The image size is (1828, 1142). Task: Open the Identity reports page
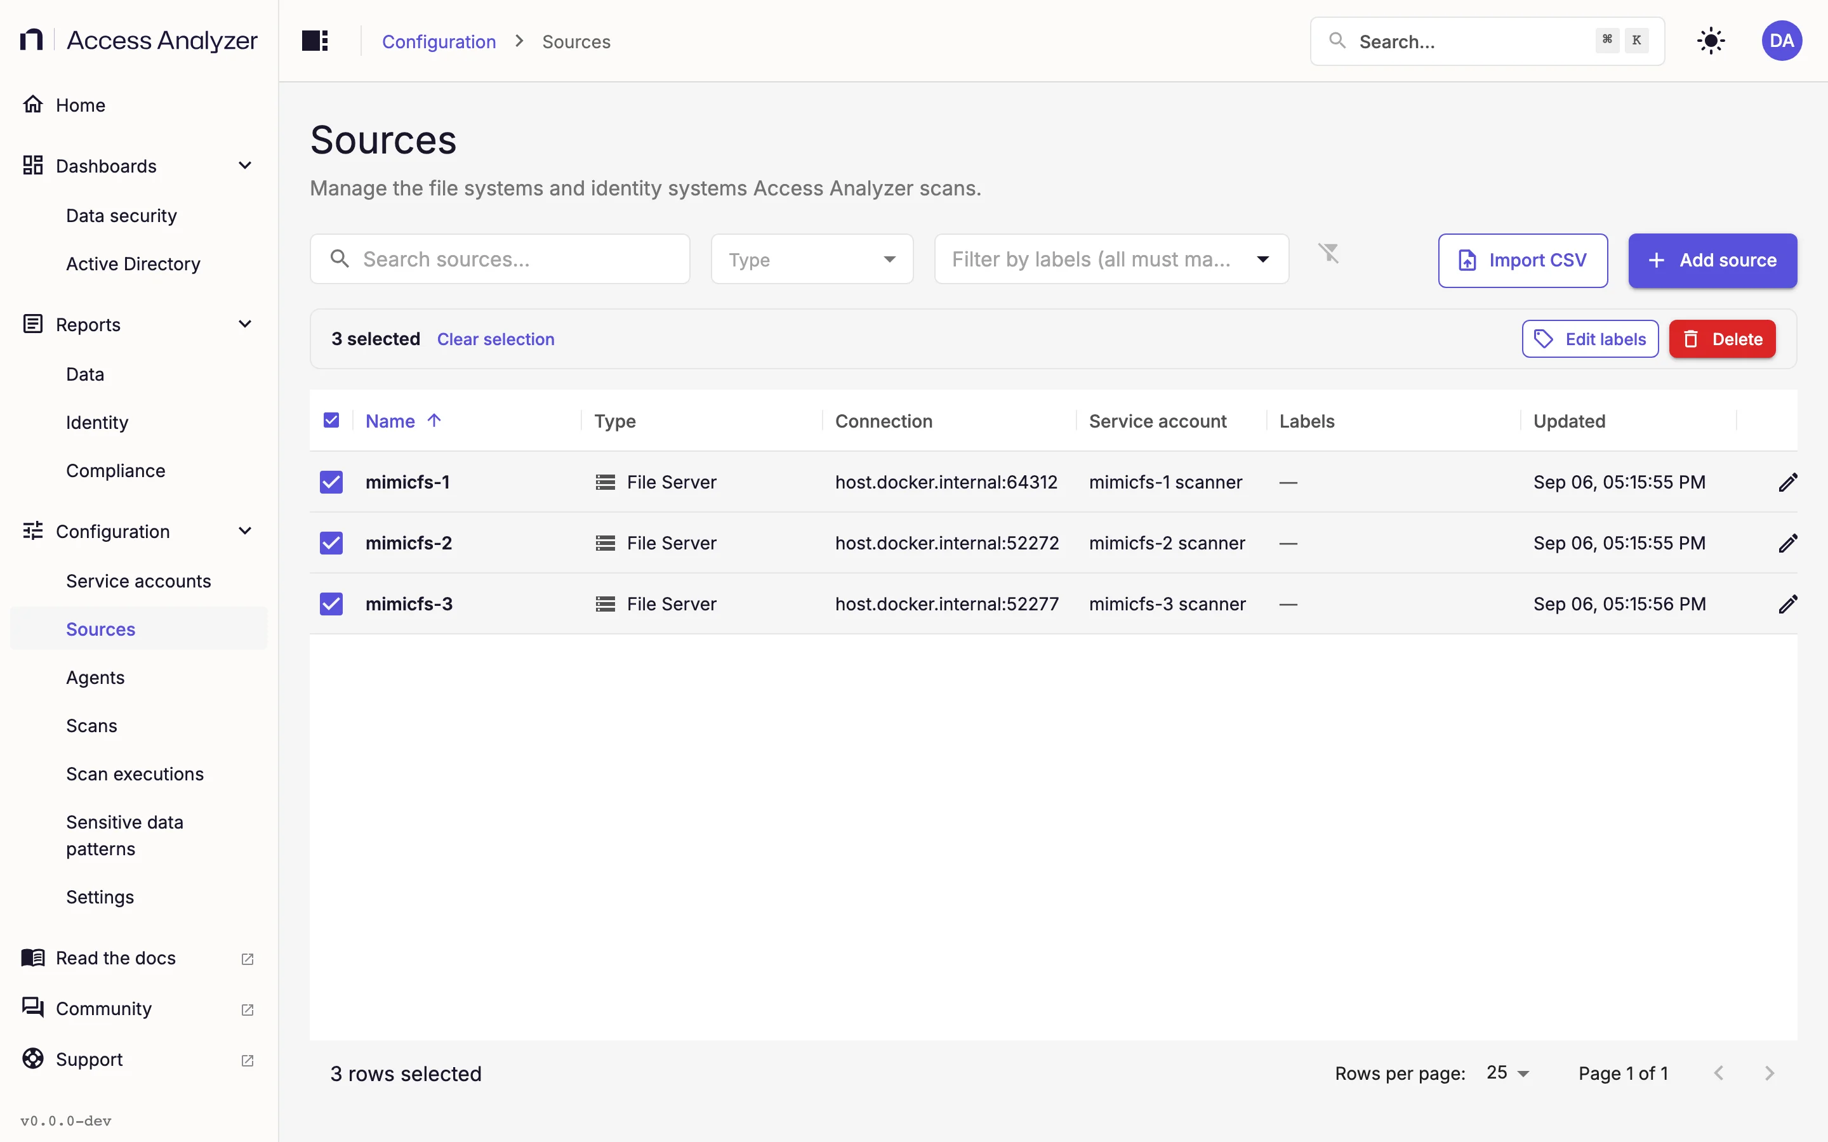pyautogui.click(x=96, y=422)
